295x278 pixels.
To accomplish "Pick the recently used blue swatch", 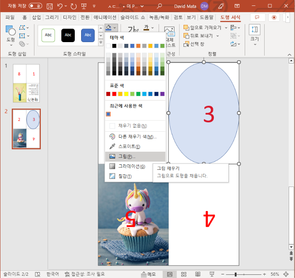I will pyautogui.click(x=108, y=114).
